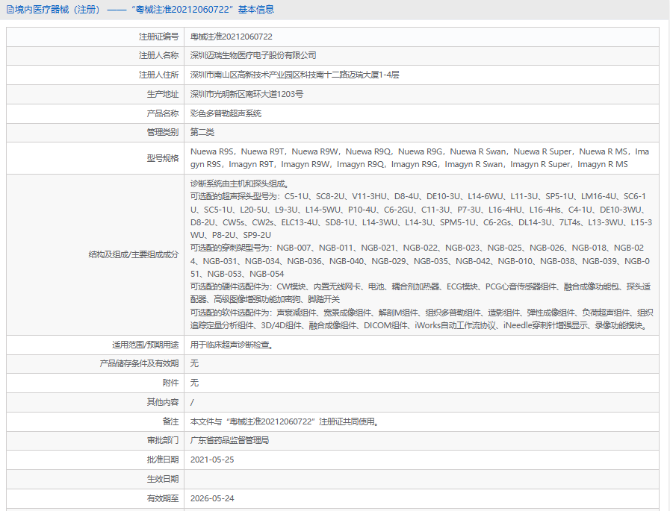Click the 管理类别 label
Image resolution: width=670 pixels, height=511 pixels.
pos(162,132)
